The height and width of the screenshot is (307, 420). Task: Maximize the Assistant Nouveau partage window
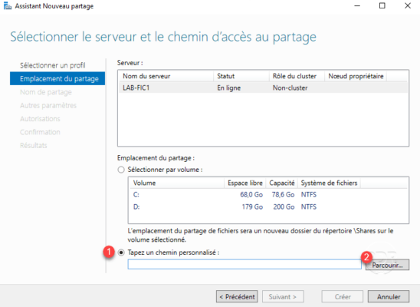pyautogui.click(x=382, y=5)
